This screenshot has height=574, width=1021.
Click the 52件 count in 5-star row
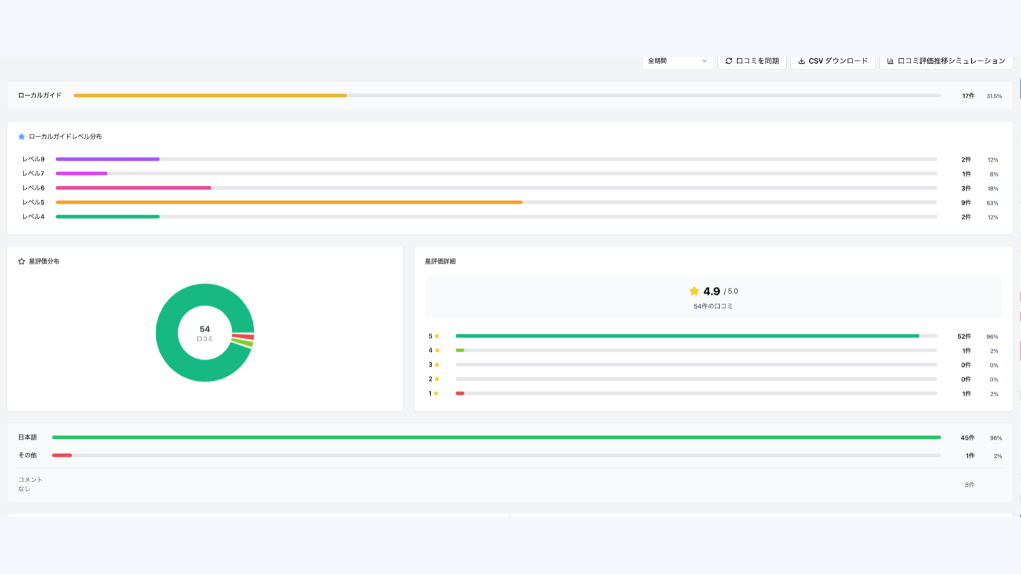964,337
